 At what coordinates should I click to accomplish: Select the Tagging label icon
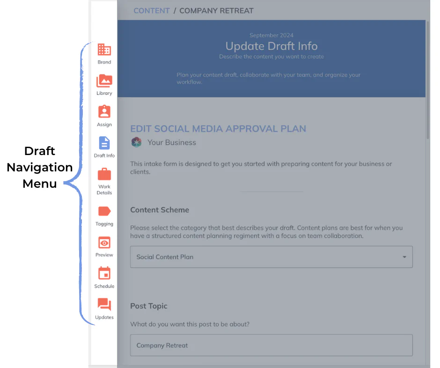(104, 212)
